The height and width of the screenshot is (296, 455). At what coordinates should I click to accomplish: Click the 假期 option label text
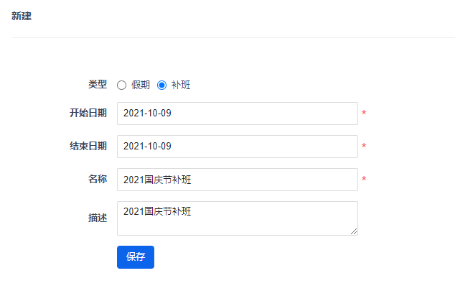141,85
